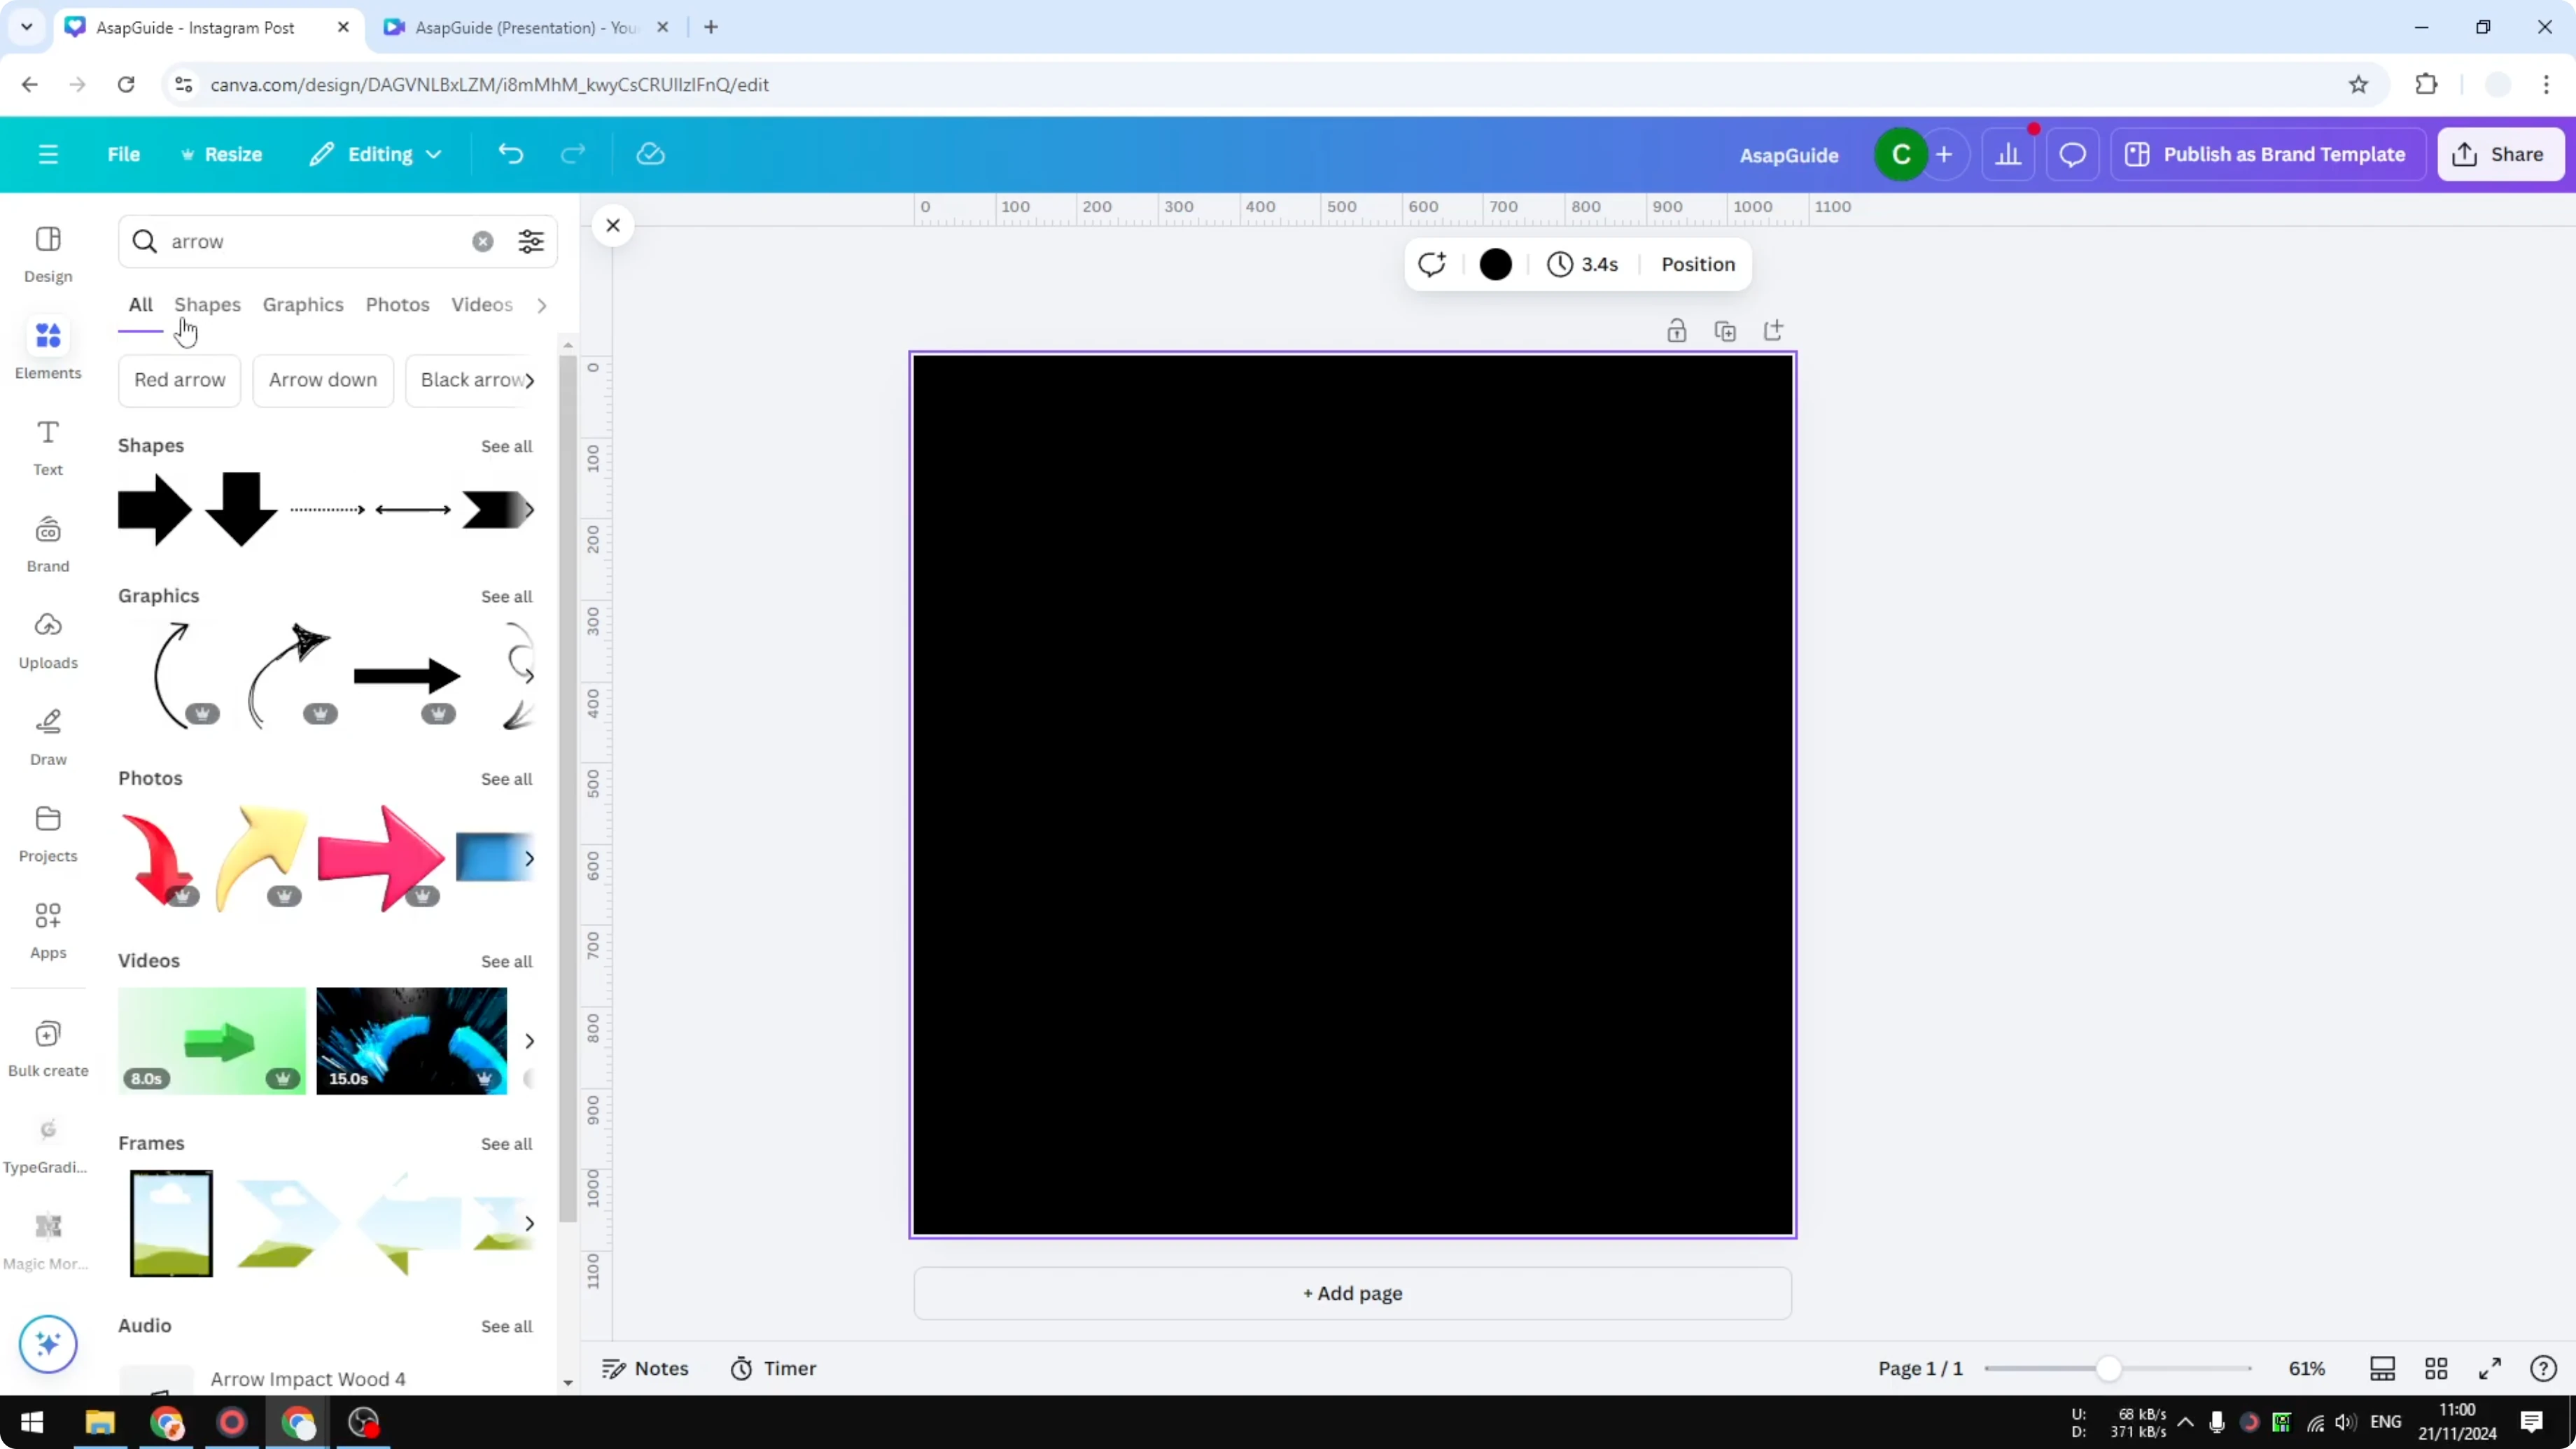
Task: Expand hidden search category tabs with right chevron
Action: [x=541, y=305]
